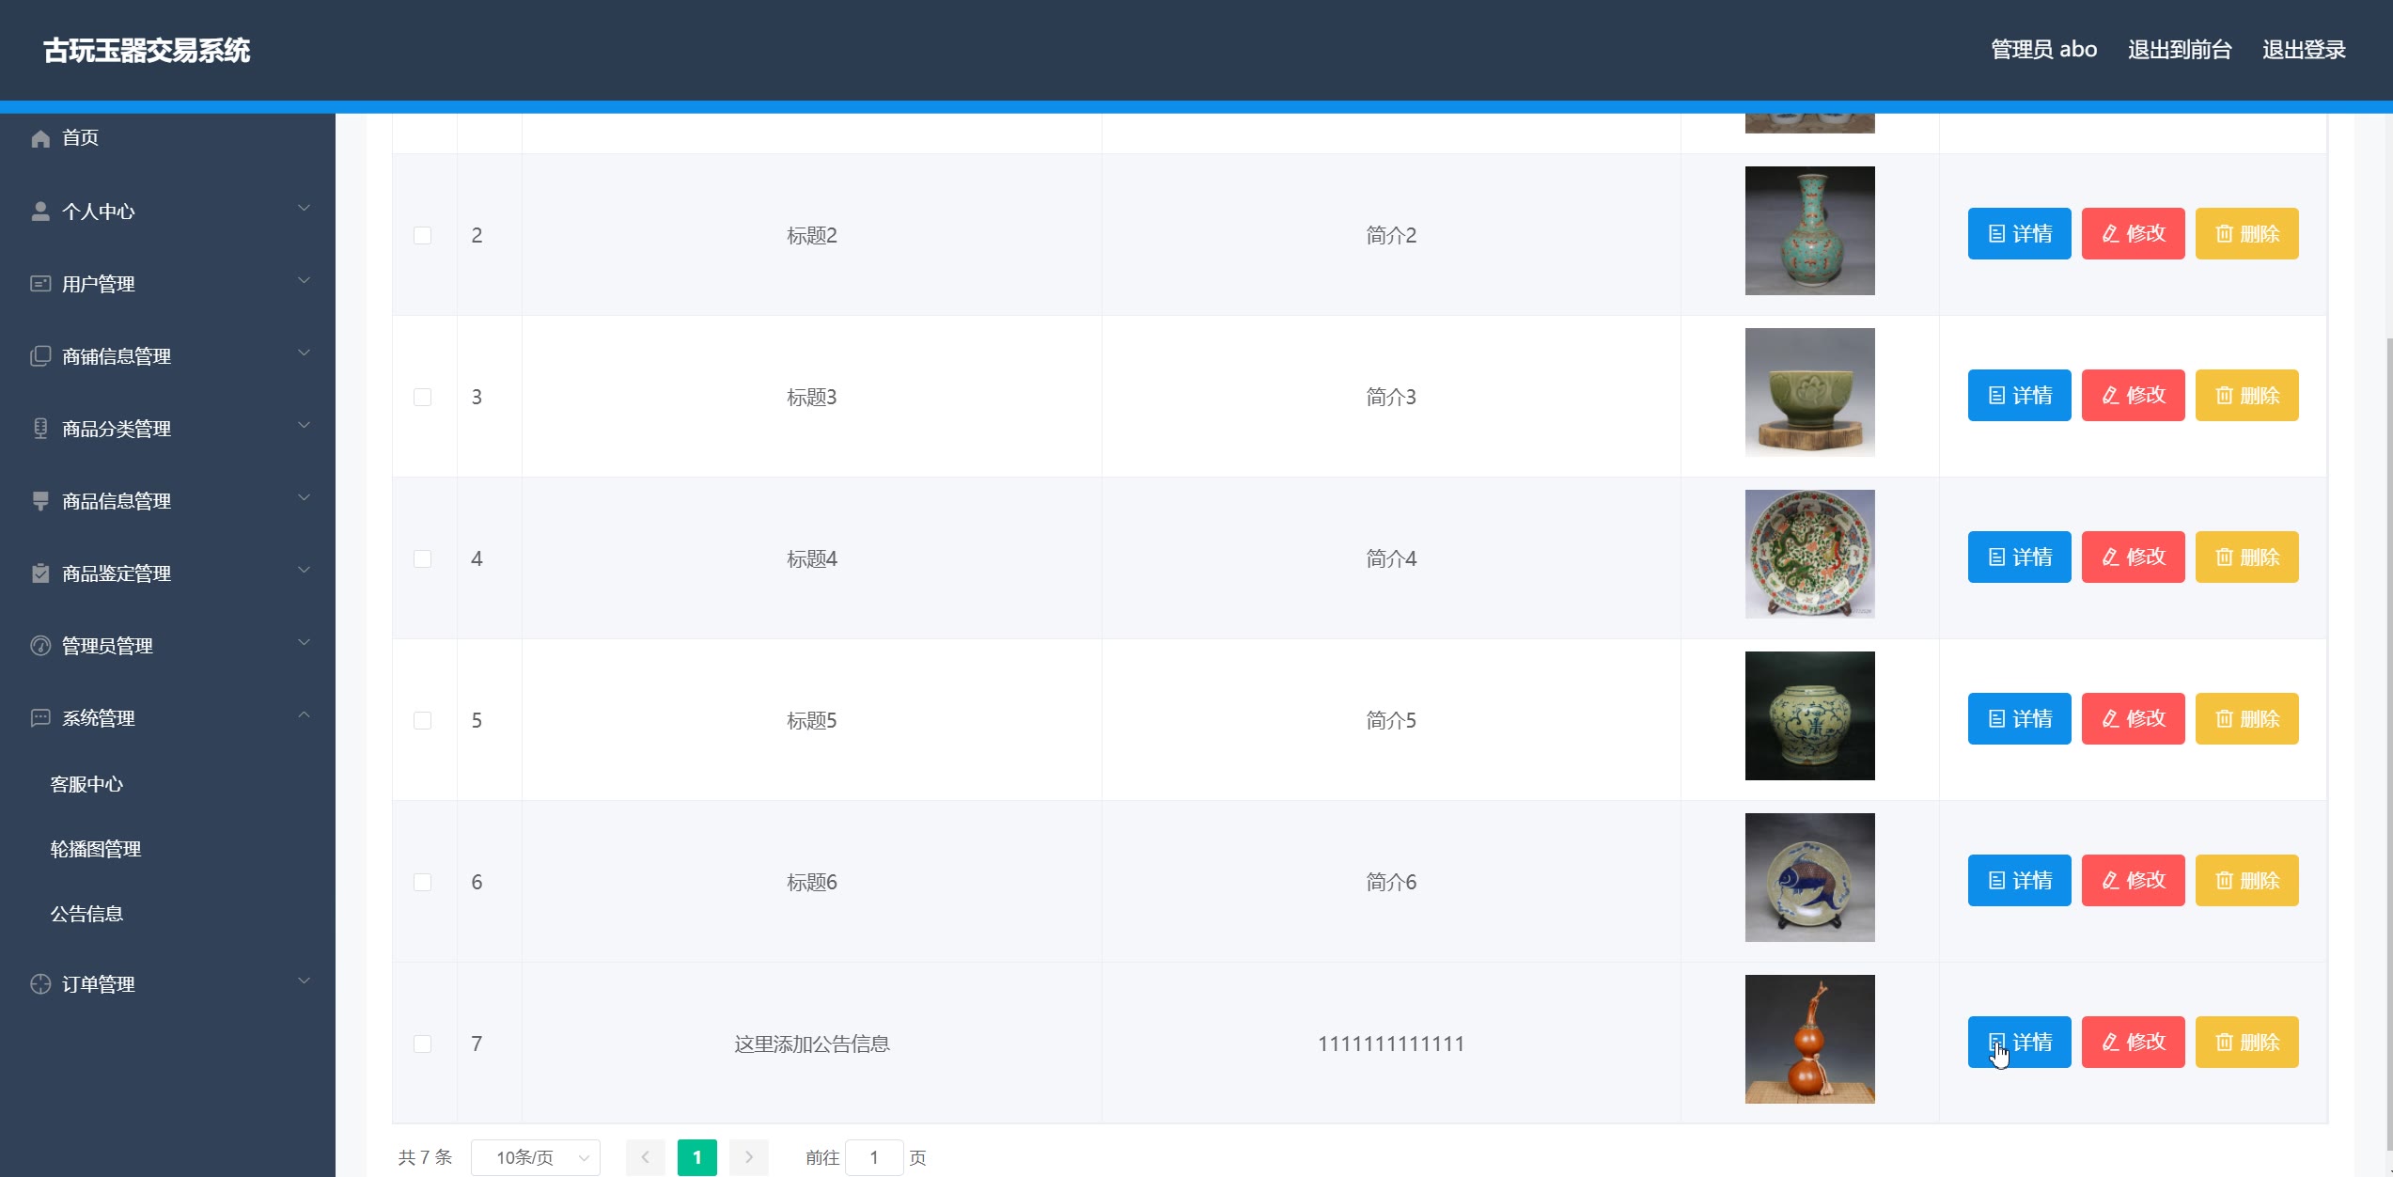2393x1177 pixels.
Task: Click 修改 for 这里添加公告信息
Action: [2133, 1043]
